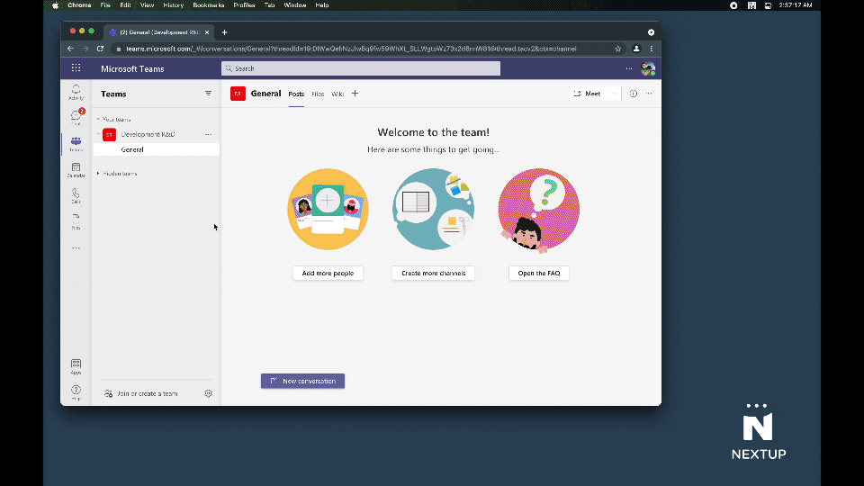
Task: Select the Teams icon in sidebar
Action: tap(76, 144)
